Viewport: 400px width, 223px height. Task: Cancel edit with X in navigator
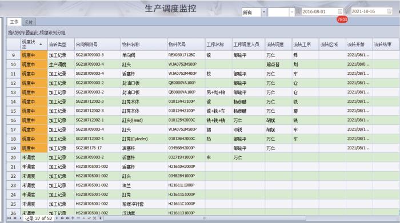tap(95, 218)
